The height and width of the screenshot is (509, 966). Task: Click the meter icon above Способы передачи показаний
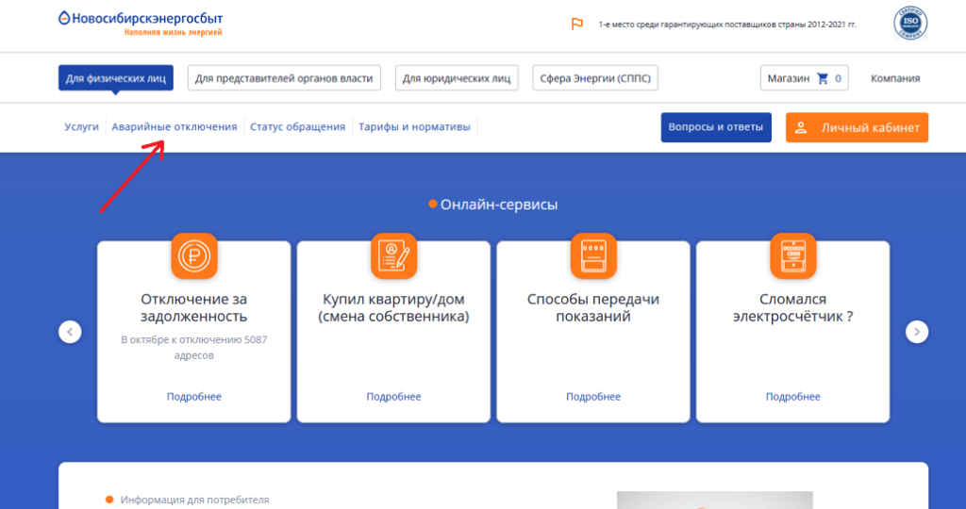coord(593,255)
